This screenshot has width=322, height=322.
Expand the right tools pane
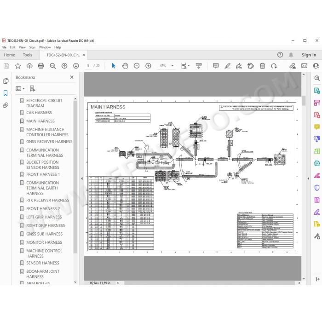[x=317, y=279]
